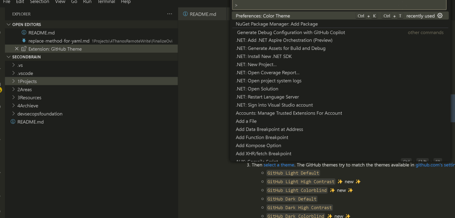Select Add Kompose Option command
Viewport: 455px width, 218px height.
(340, 145)
